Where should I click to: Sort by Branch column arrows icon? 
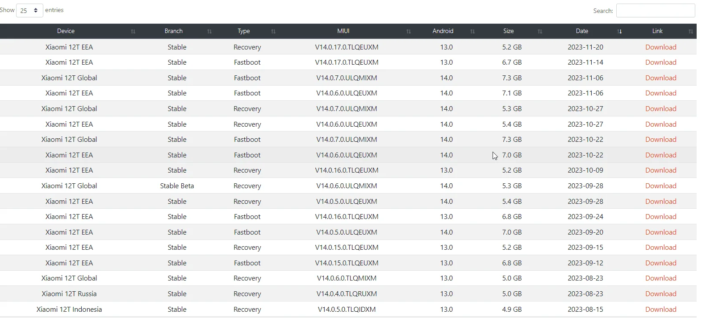[x=209, y=31]
